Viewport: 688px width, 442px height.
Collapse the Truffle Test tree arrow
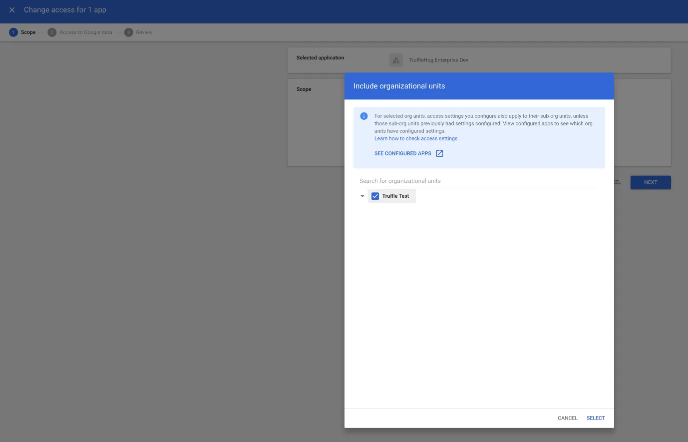[362, 196]
